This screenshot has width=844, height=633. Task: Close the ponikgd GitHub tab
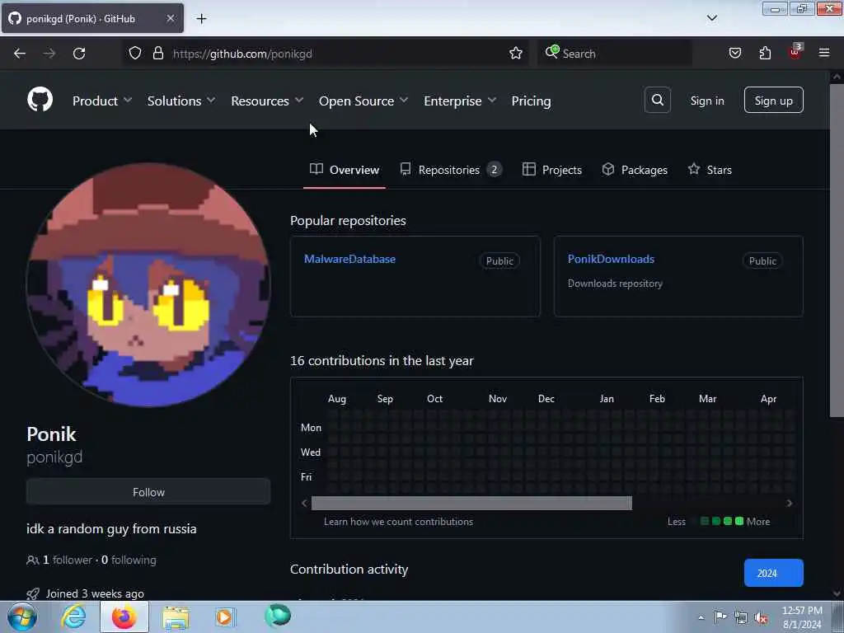click(170, 18)
